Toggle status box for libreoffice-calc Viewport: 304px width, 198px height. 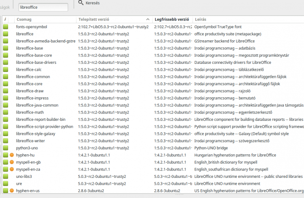[6, 70]
